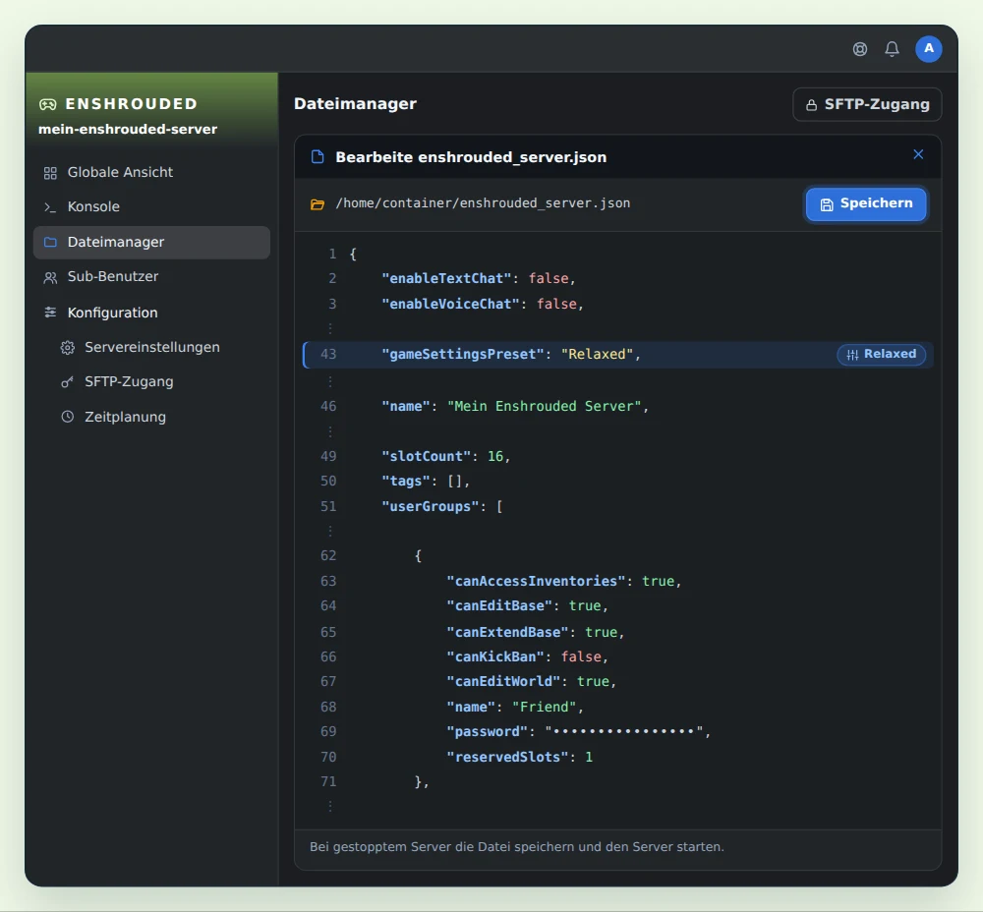Click the Dateimanager page heading
The width and height of the screenshot is (983, 912).
click(x=355, y=104)
